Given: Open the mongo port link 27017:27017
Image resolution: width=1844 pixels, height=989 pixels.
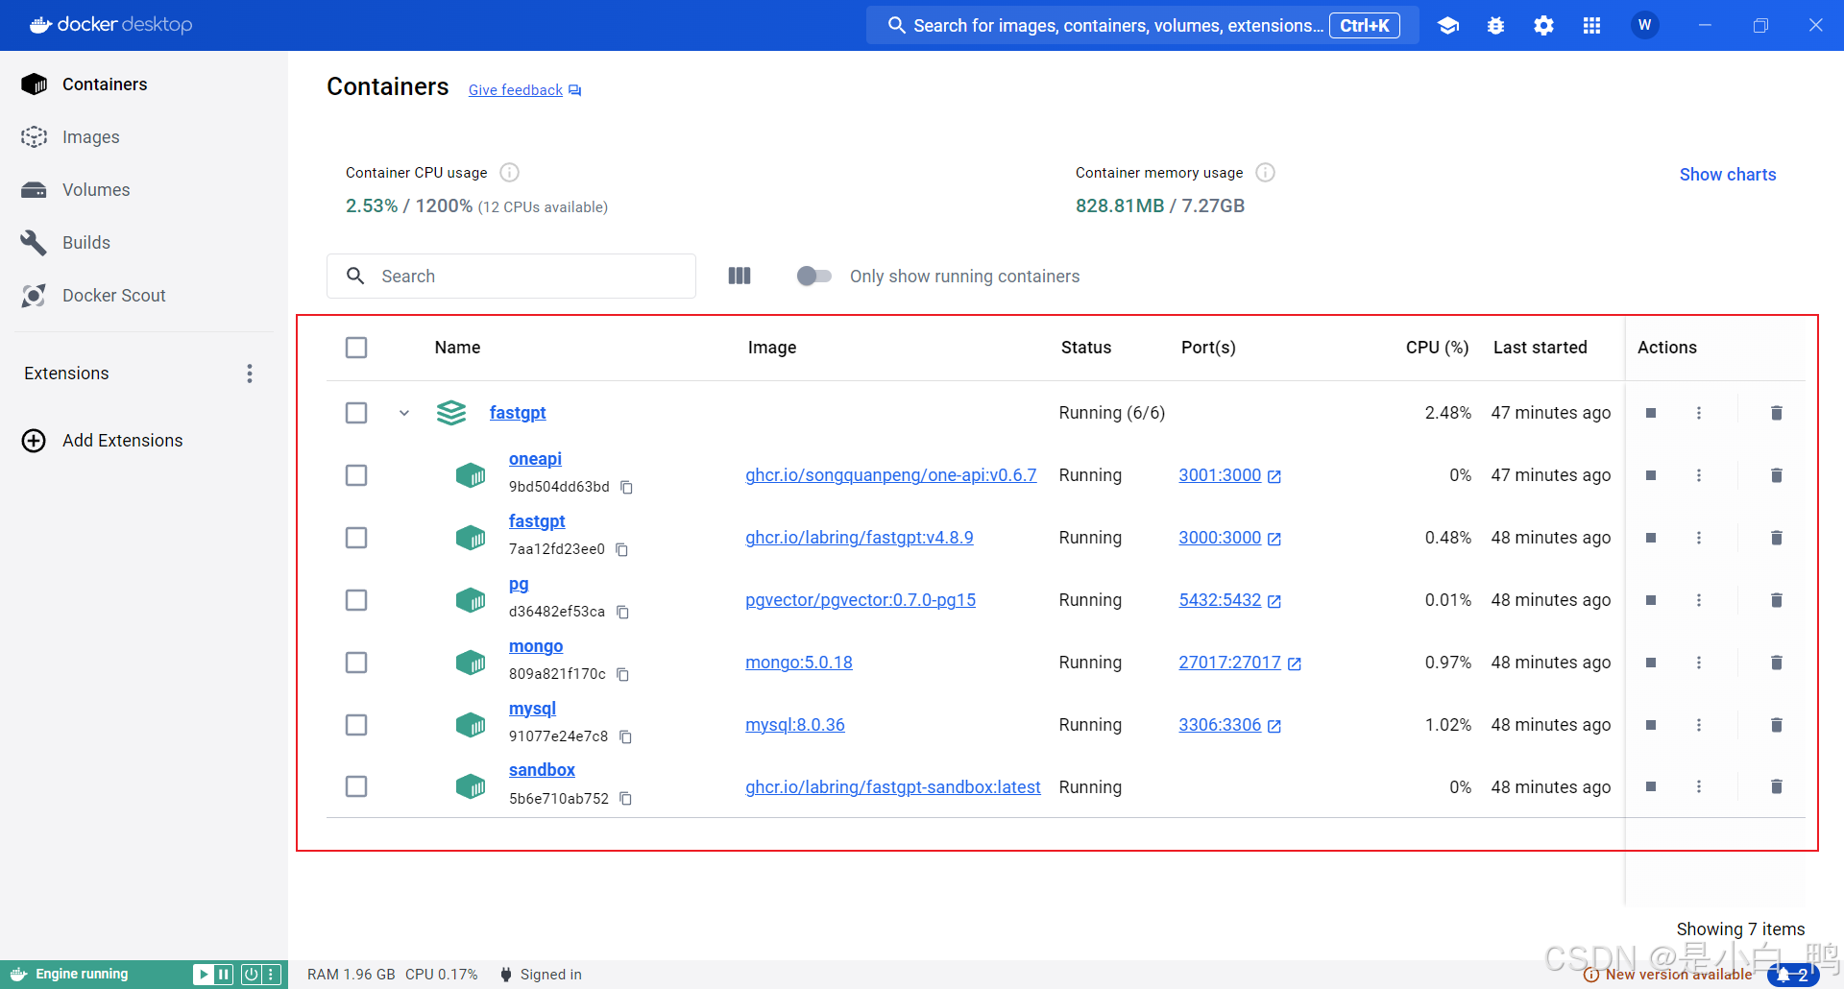Looking at the screenshot, I should click(x=1230, y=663).
